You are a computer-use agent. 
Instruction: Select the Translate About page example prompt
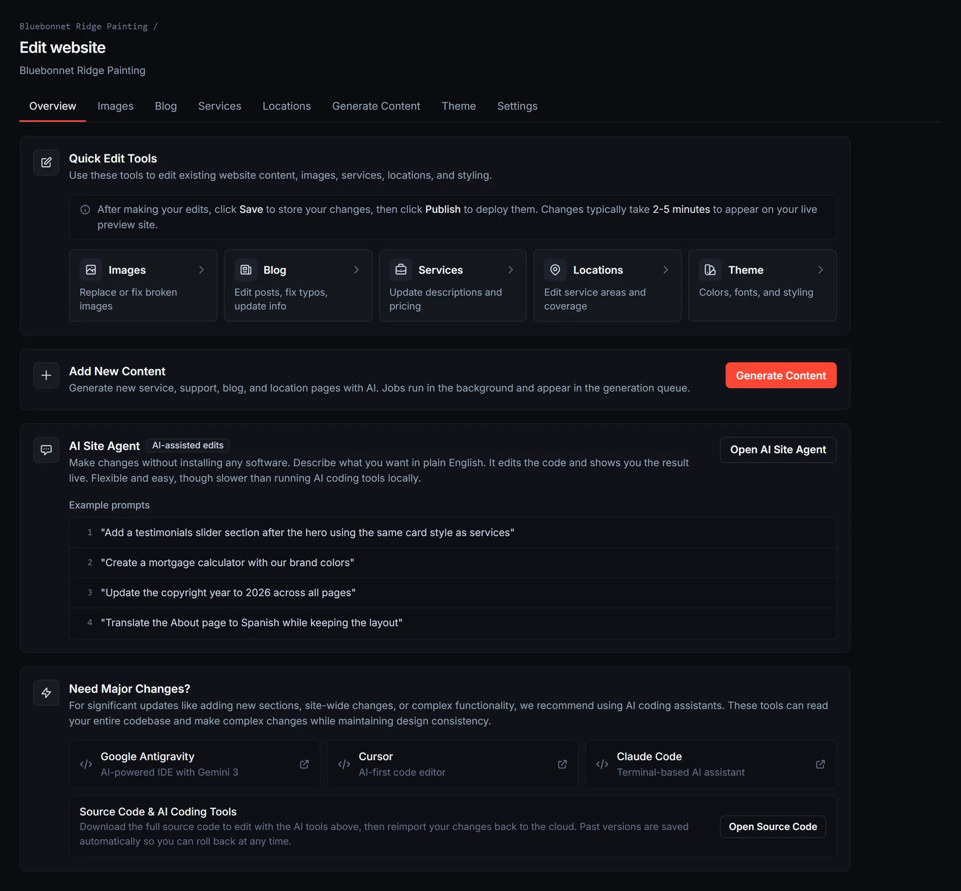pos(453,623)
